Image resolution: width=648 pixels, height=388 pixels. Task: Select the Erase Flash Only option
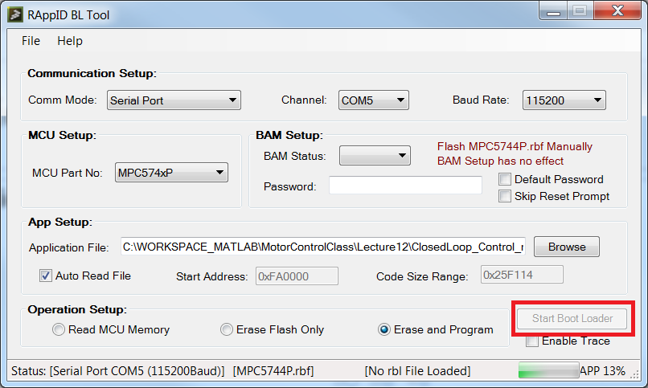tap(227, 329)
